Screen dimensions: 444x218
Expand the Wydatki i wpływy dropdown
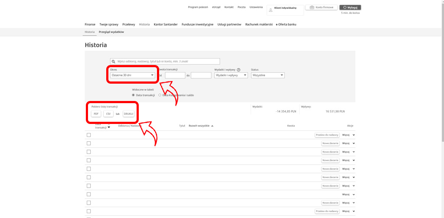coord(231,75)
